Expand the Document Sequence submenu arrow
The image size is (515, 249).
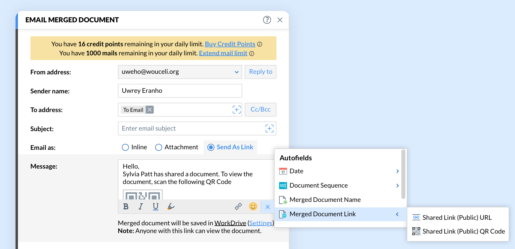click(x=397, y=186)
